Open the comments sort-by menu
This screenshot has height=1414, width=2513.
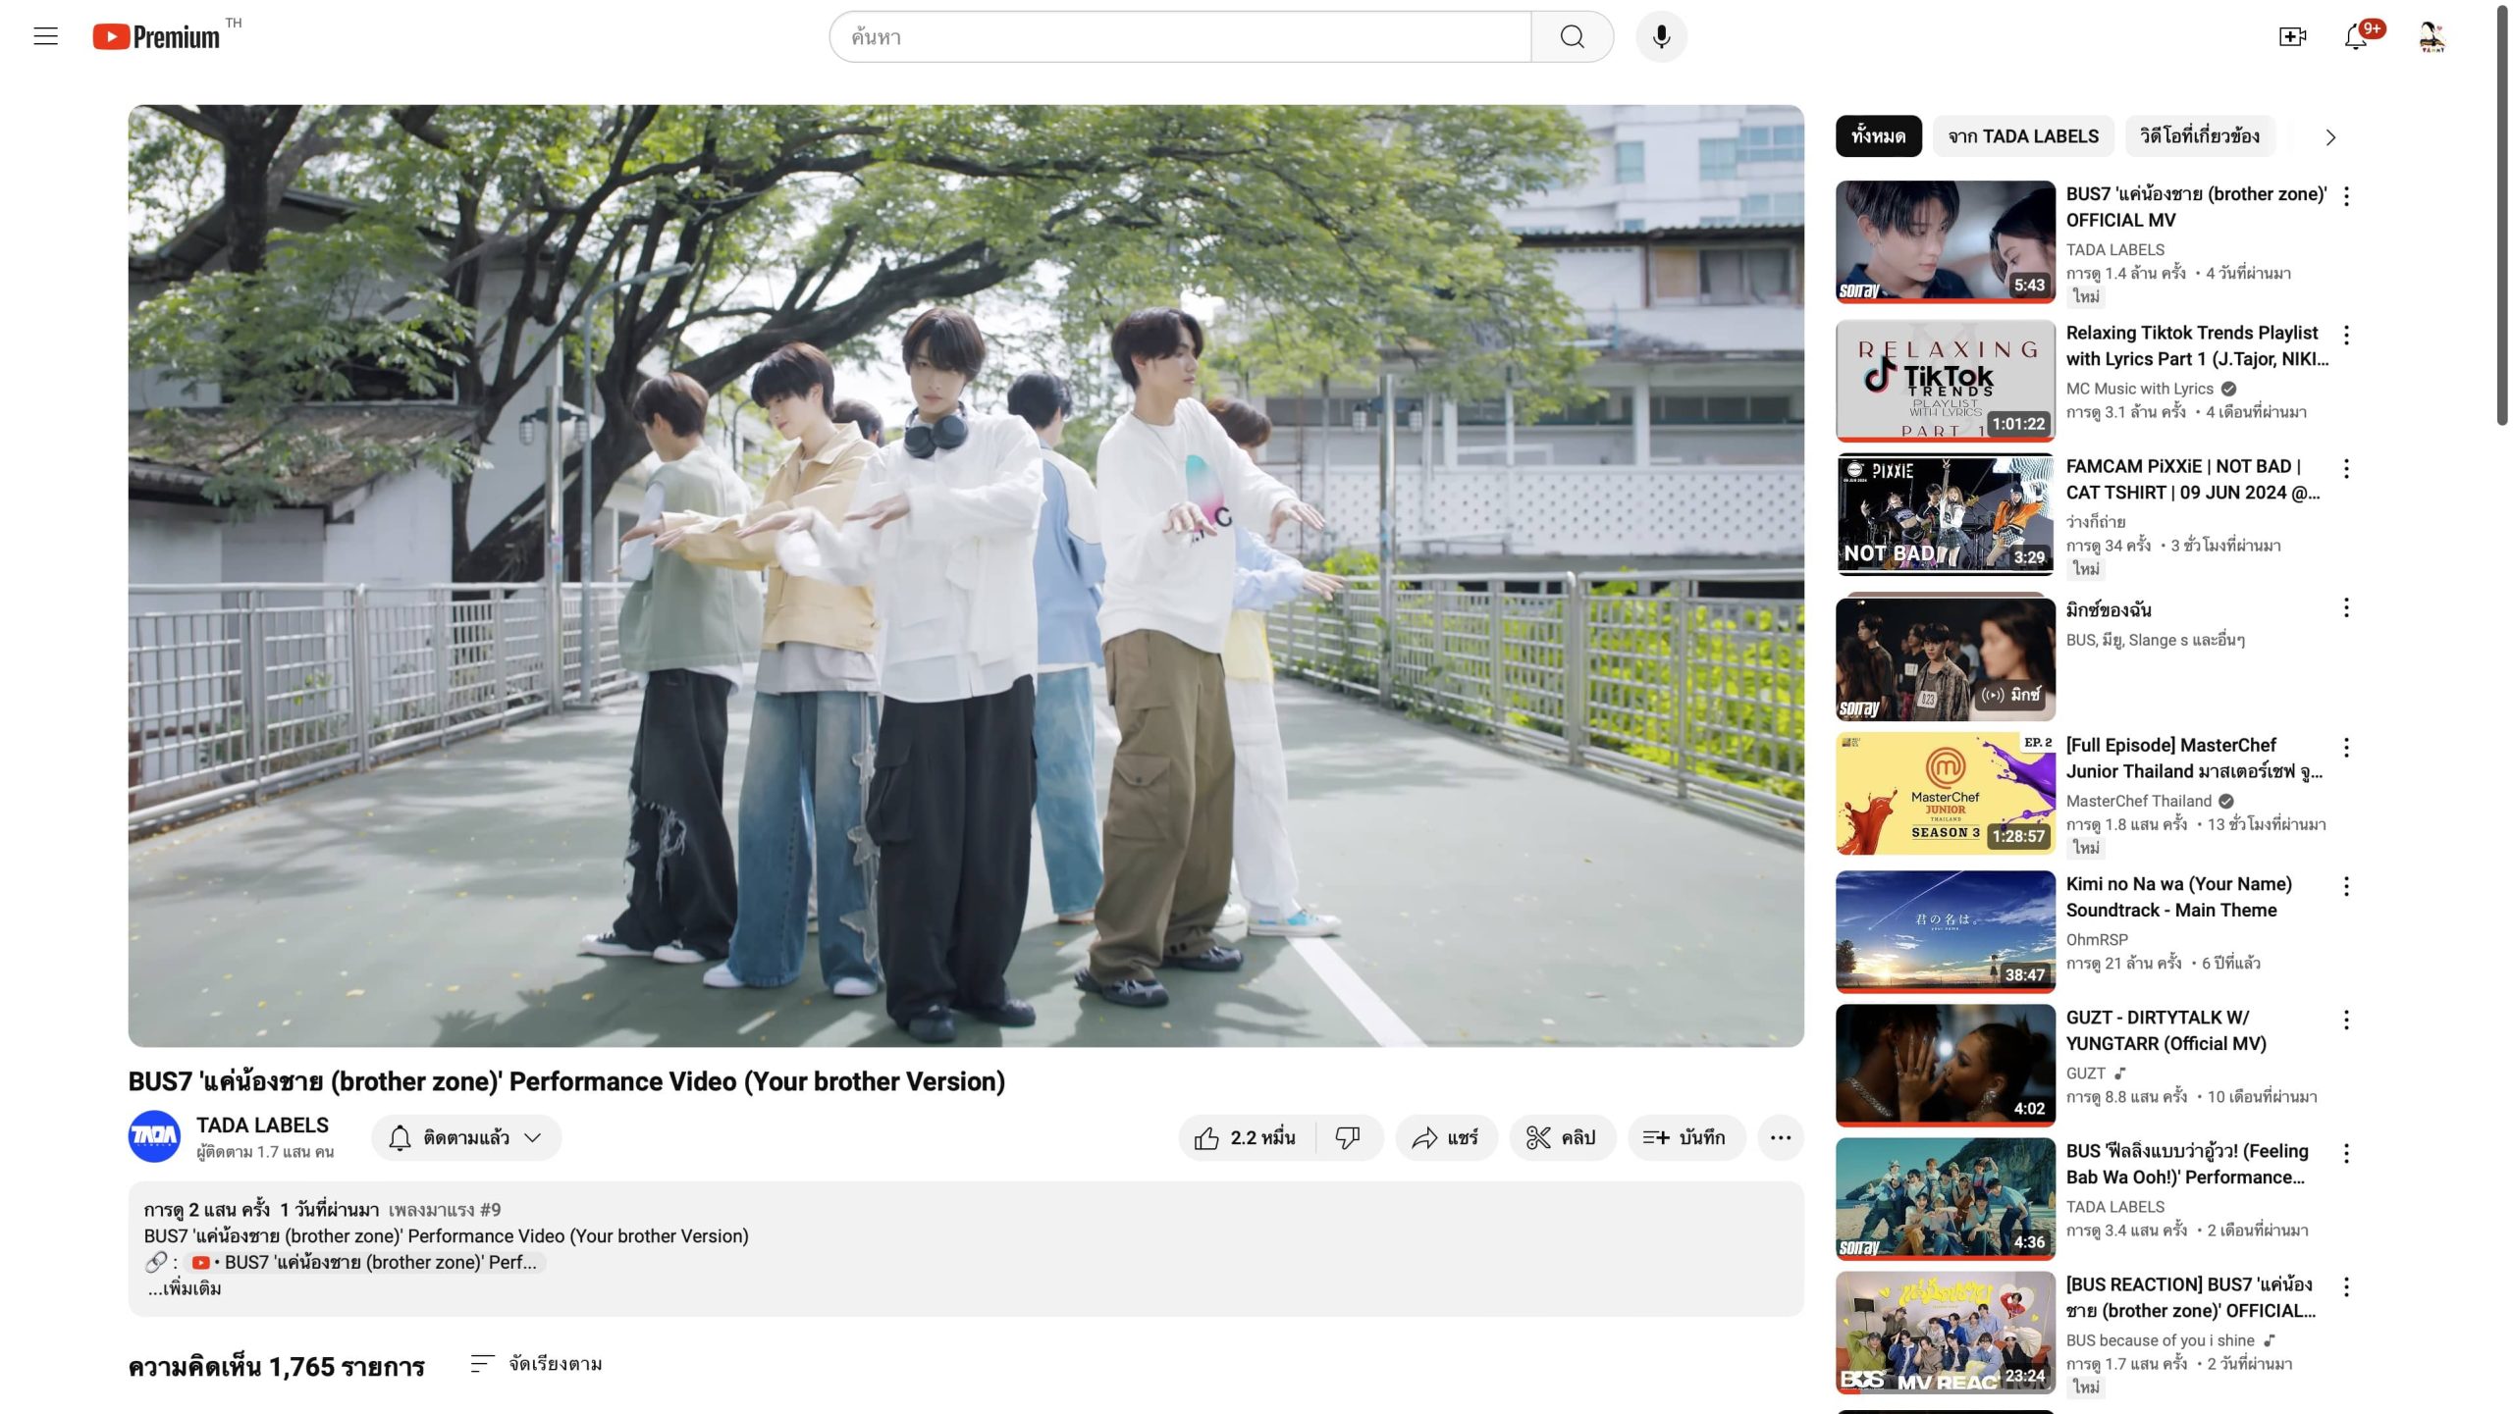(x=536, y=1364)
